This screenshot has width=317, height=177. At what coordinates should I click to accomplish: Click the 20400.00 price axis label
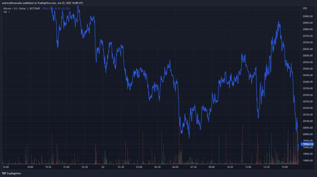click(308, 82)
